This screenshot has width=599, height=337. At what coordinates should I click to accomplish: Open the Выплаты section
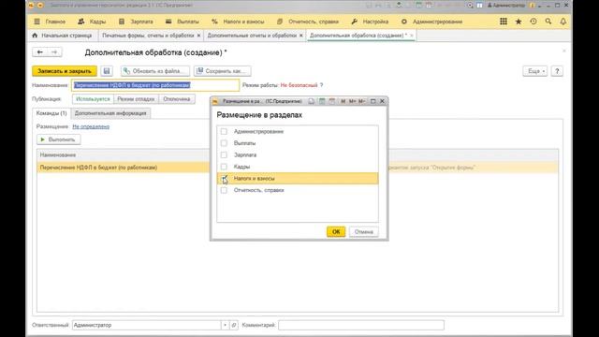point(183,22)
